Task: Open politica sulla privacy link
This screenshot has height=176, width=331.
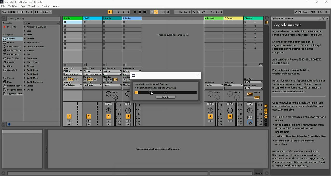Action: click(x=296, y=165)
